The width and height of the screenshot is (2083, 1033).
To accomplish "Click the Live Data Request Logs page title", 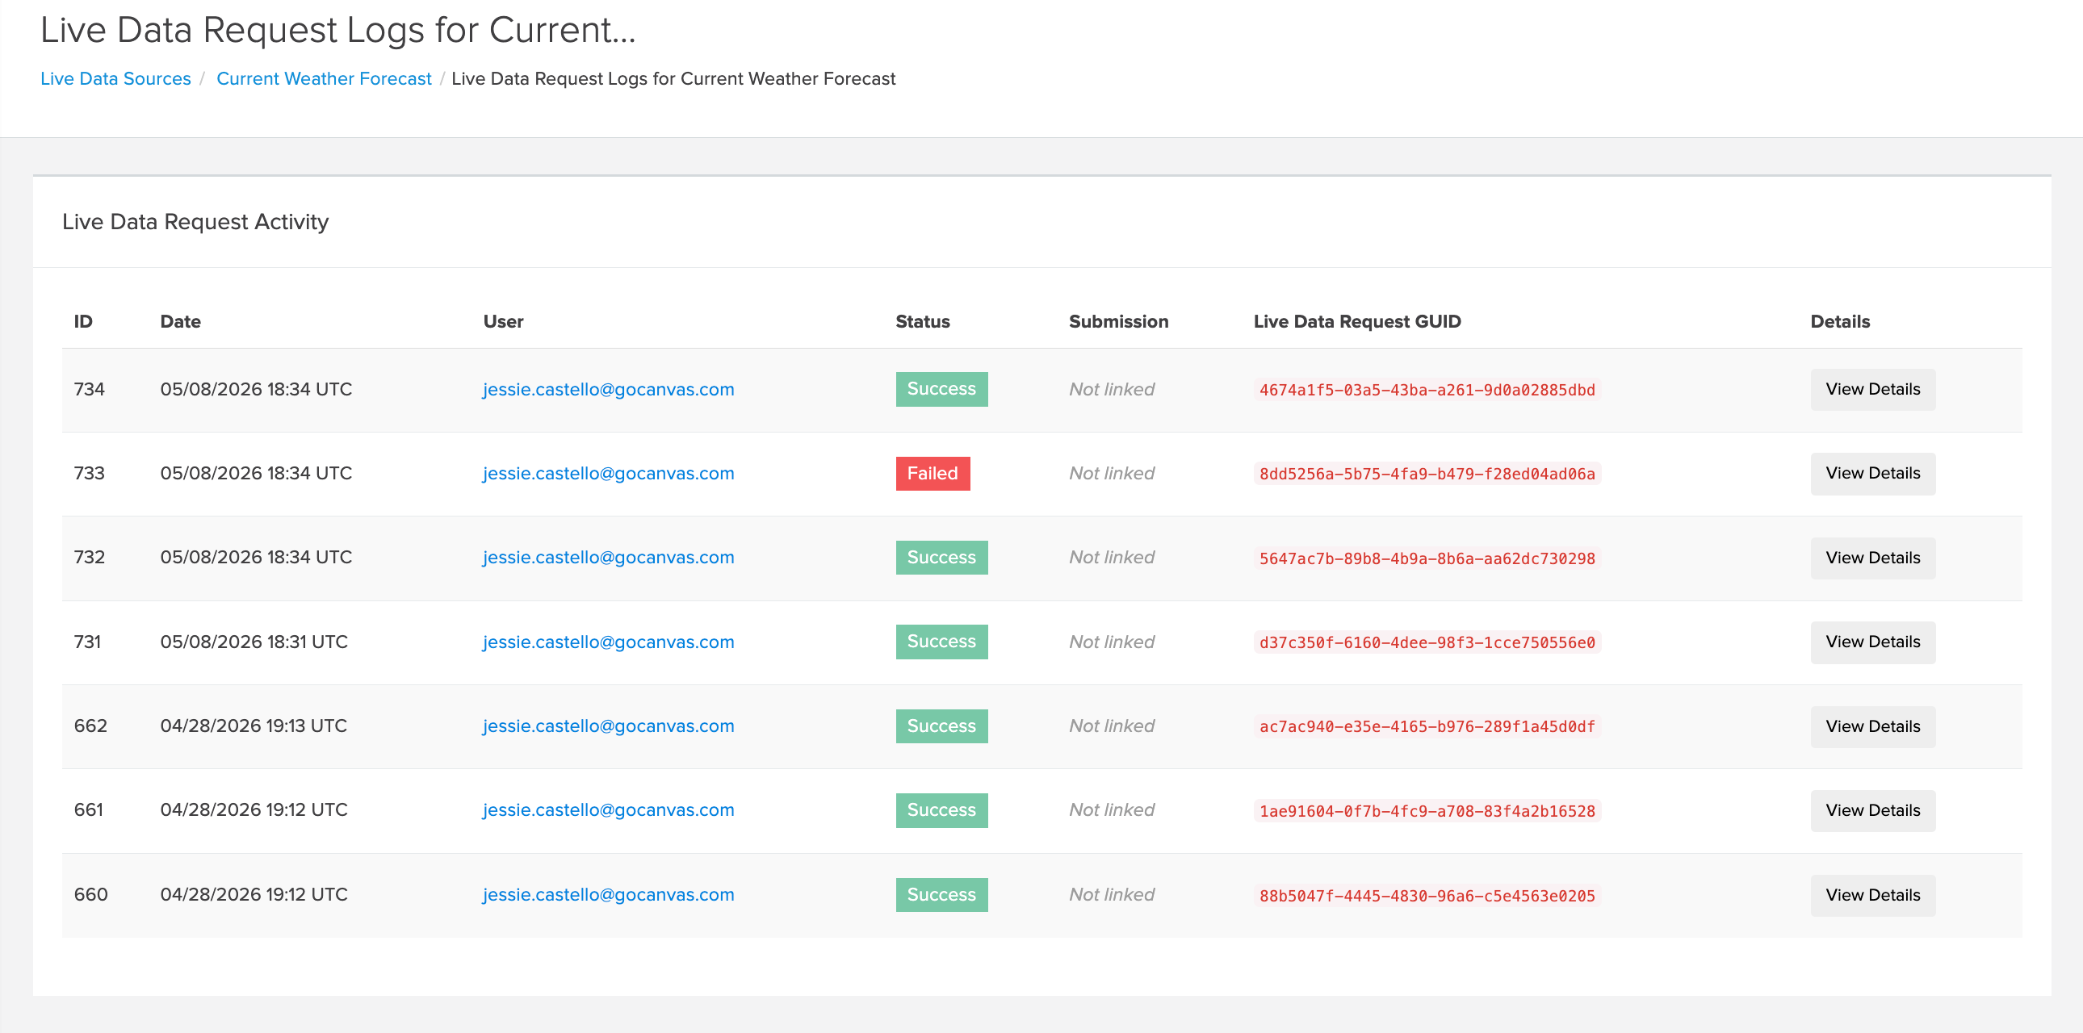I will (x=338, y=30).
